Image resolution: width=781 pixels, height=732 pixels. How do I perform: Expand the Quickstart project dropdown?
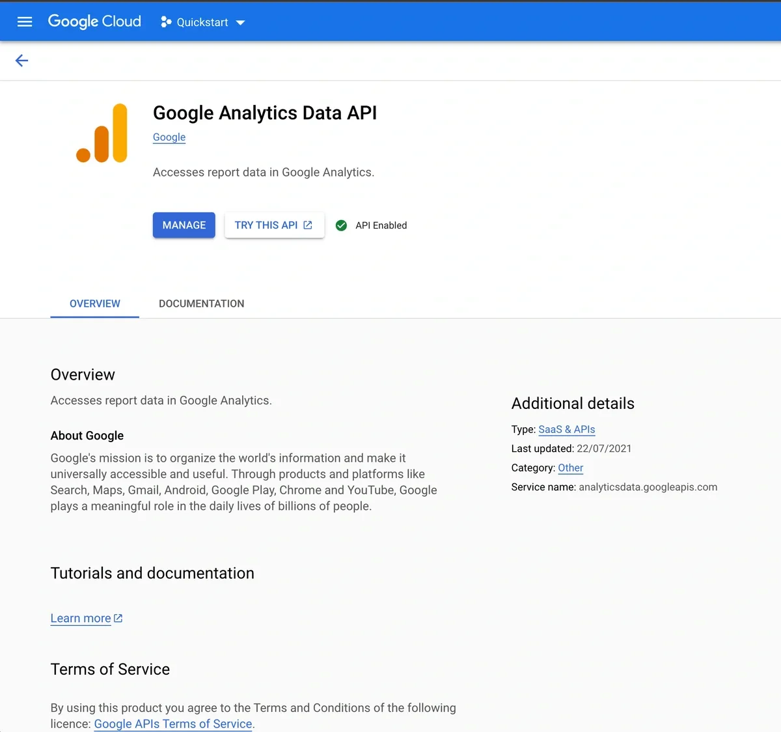(x=240, y=21)
